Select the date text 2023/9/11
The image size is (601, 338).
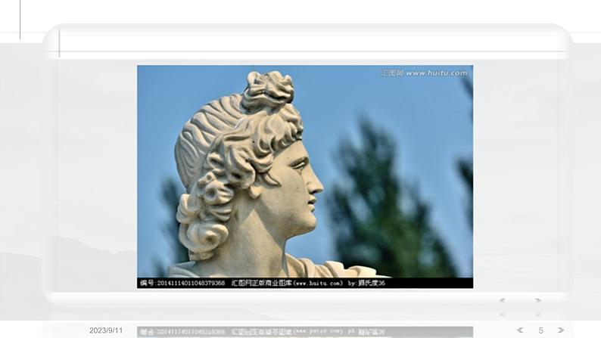(106, 330)
